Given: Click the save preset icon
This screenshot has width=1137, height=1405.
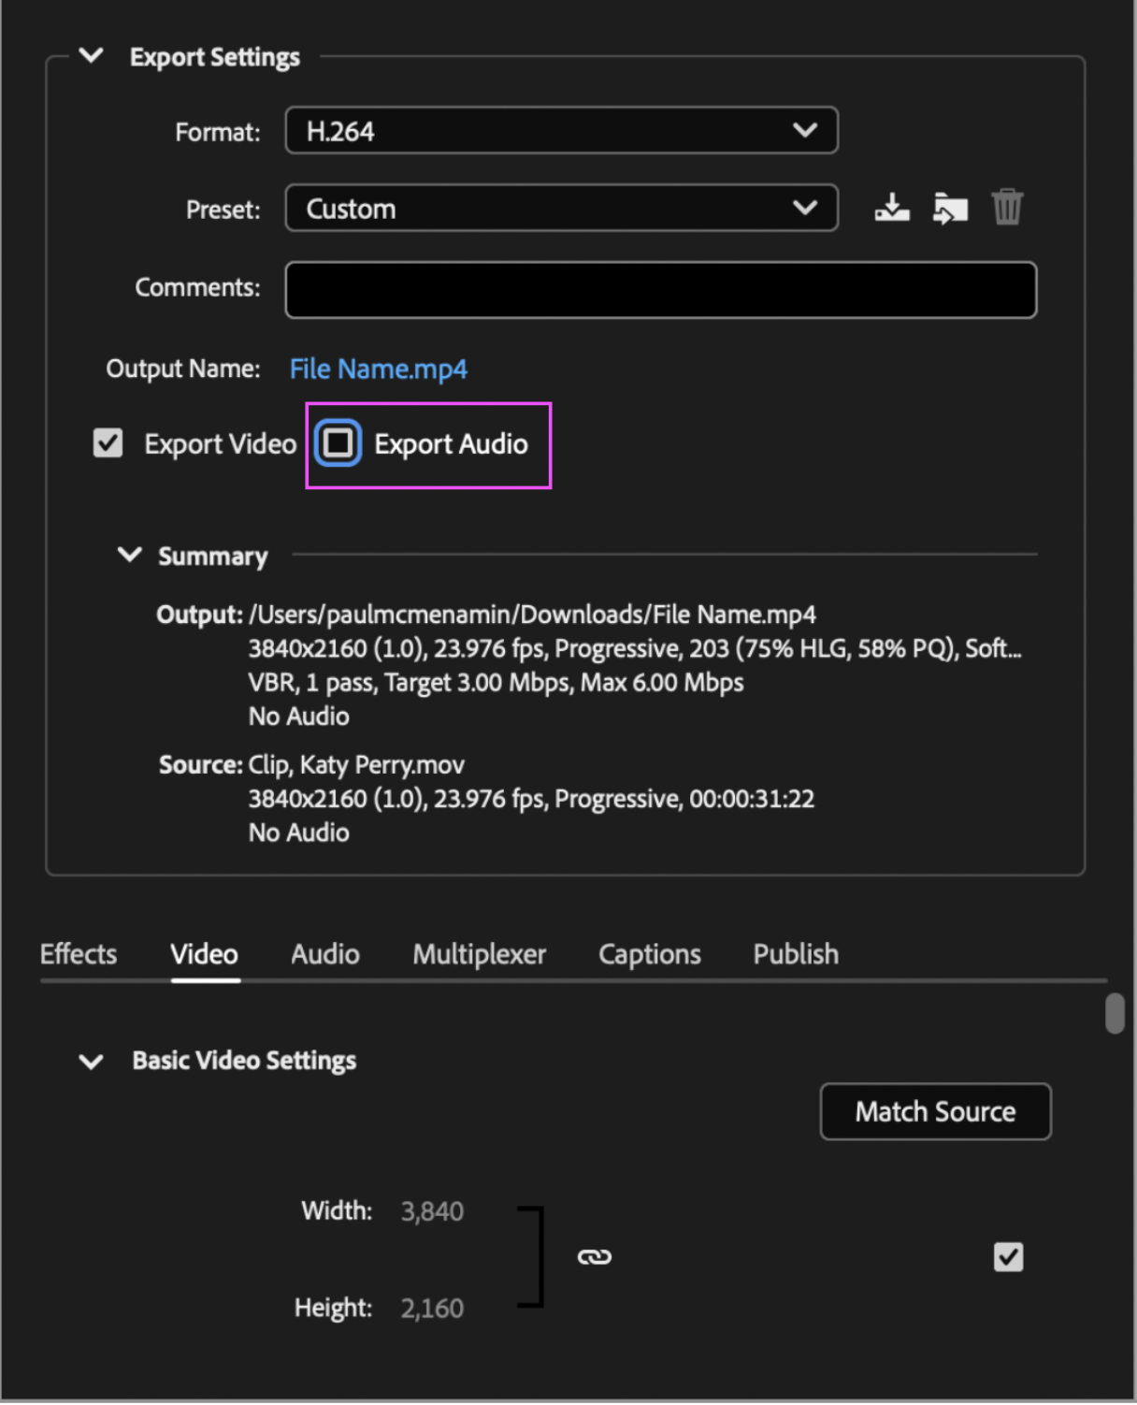Looking at the screenshot, I should point(891,208).
